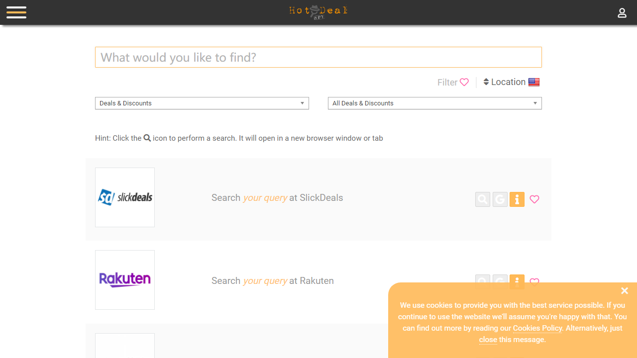Click the Hot Deal Spy logo
Screen dimensions: 637x358
318,12
